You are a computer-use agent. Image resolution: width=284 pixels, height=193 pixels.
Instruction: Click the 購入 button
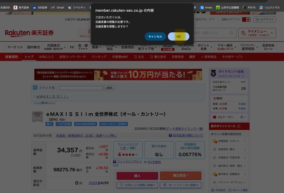137,176
